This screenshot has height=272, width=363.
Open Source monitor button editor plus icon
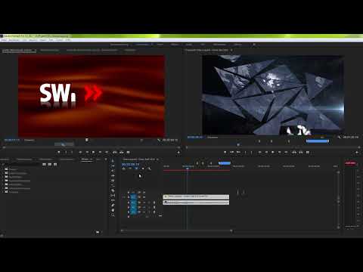[x=178, y=153]
